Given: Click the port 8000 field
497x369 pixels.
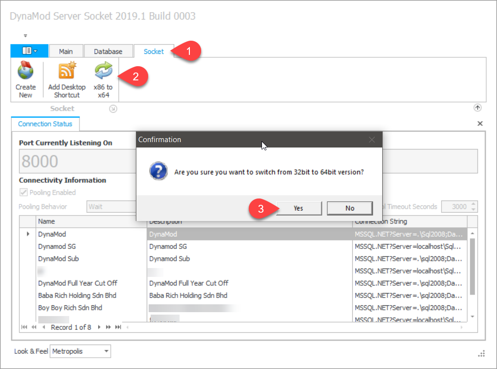Looking at the screenshot, I should tap(78, 161).
